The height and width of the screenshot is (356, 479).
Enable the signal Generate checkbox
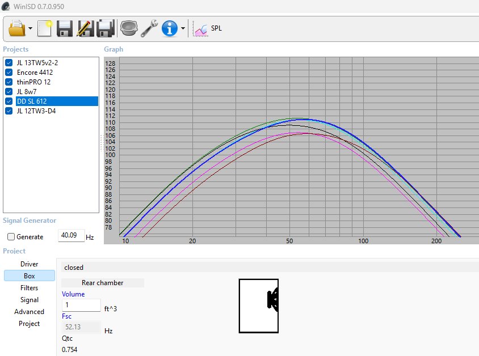coord(11,237)
